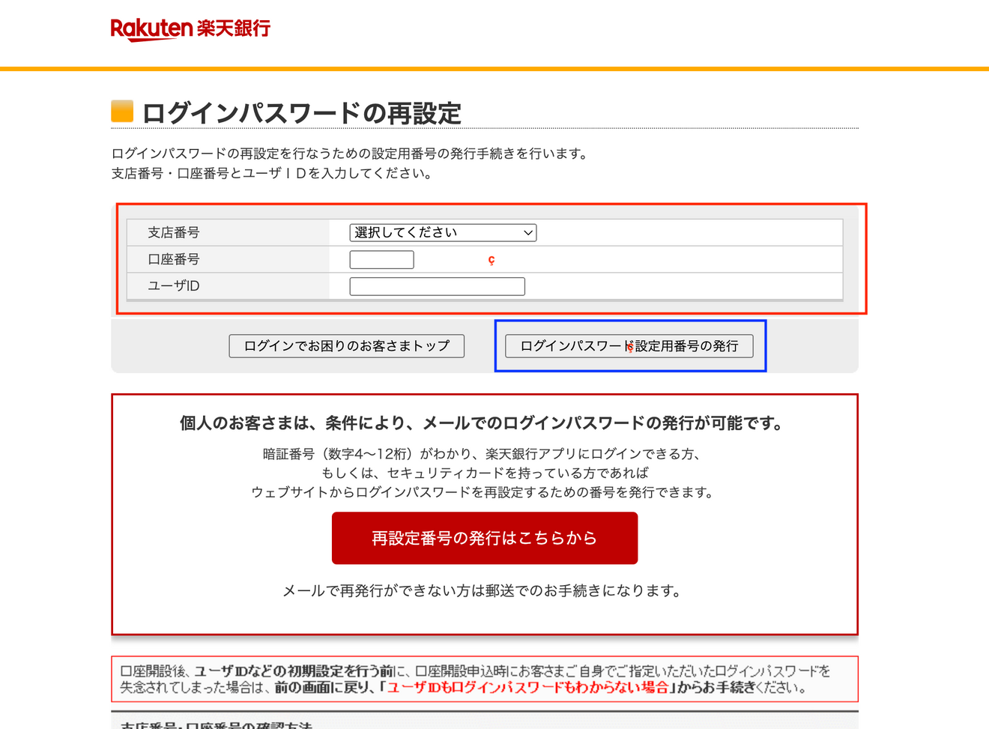Click the orange square beside the page title
Screen dimensions: 989x729
point(122,111)
